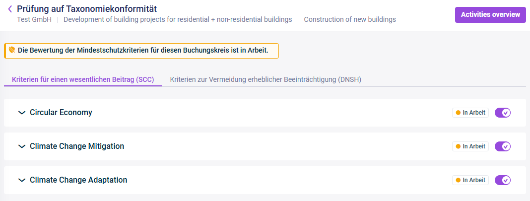
Task: Go back using the purple arrow
Action: coord(10,9)
